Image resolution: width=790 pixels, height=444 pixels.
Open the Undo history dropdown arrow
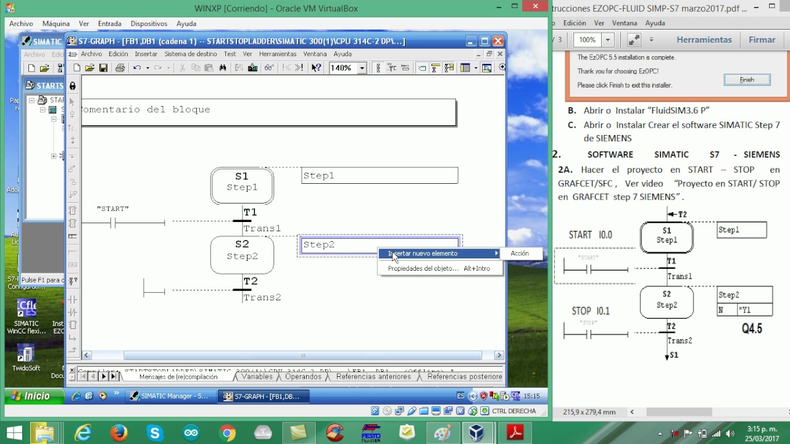point(148,68)
